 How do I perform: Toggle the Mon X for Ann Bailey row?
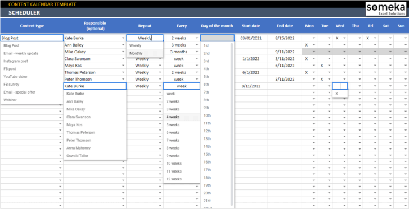click(307, 45)
